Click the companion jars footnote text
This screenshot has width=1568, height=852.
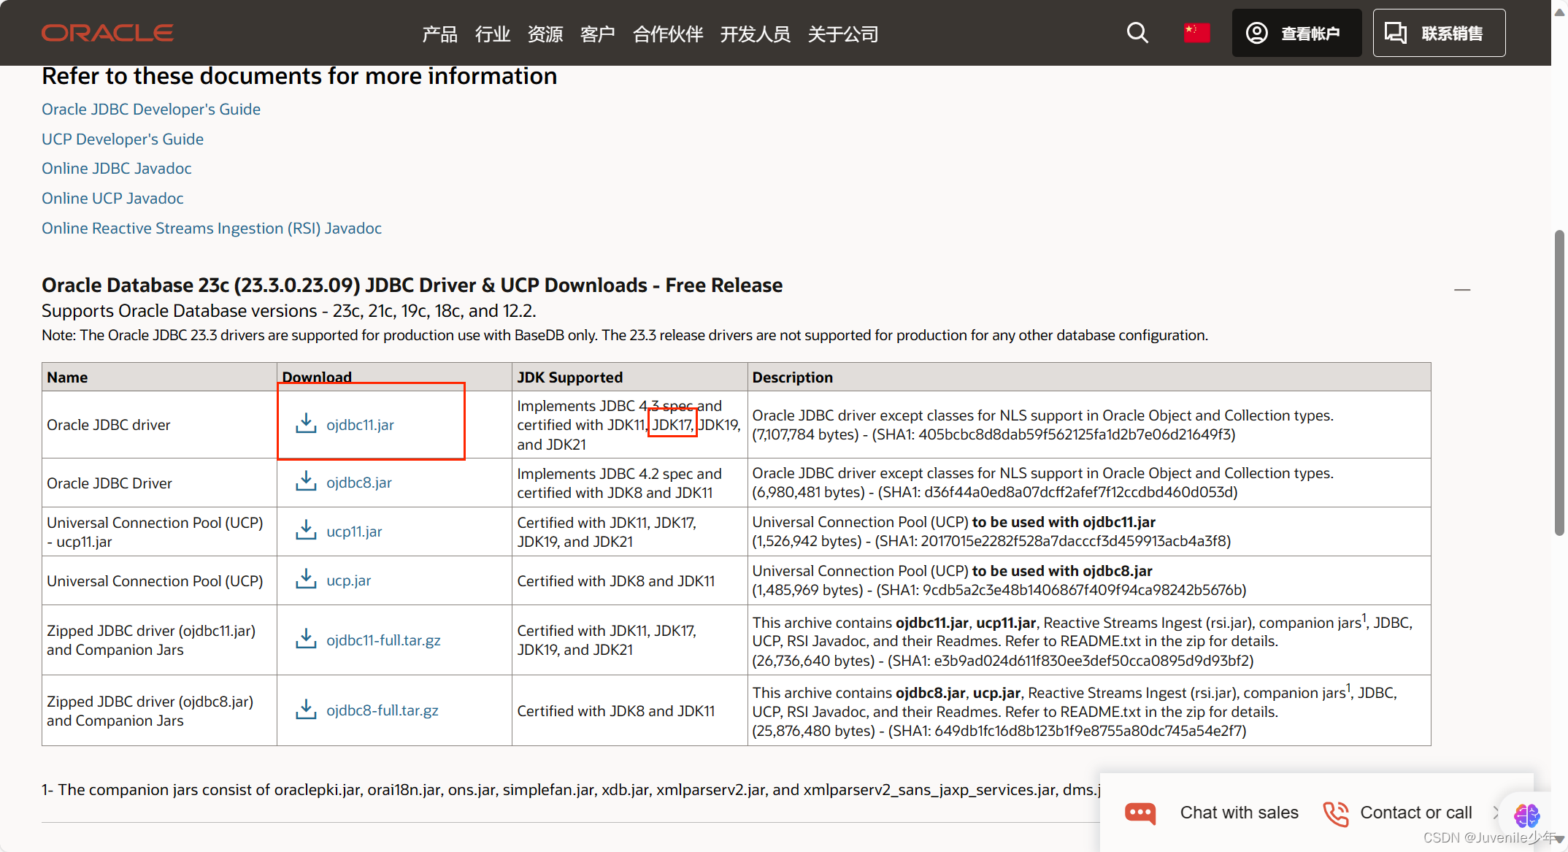[x=571, y=790]
